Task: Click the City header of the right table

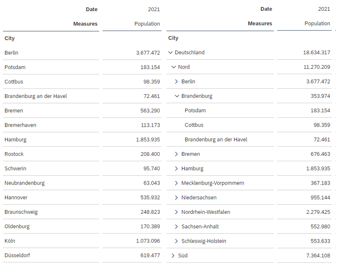Action: [x=173, y=38]
